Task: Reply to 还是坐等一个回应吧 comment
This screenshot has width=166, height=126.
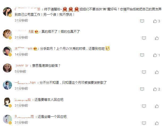Action: click(144, 123)
